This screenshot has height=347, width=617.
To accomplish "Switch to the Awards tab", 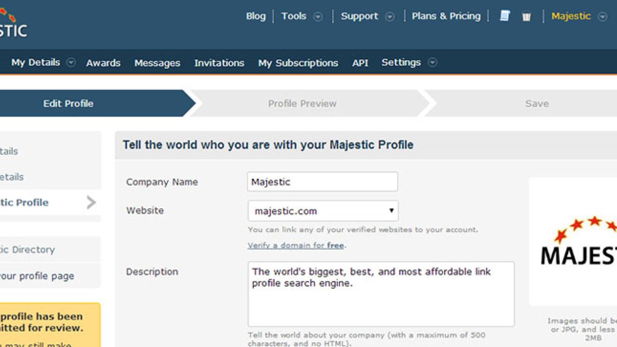I will point(103,63).
